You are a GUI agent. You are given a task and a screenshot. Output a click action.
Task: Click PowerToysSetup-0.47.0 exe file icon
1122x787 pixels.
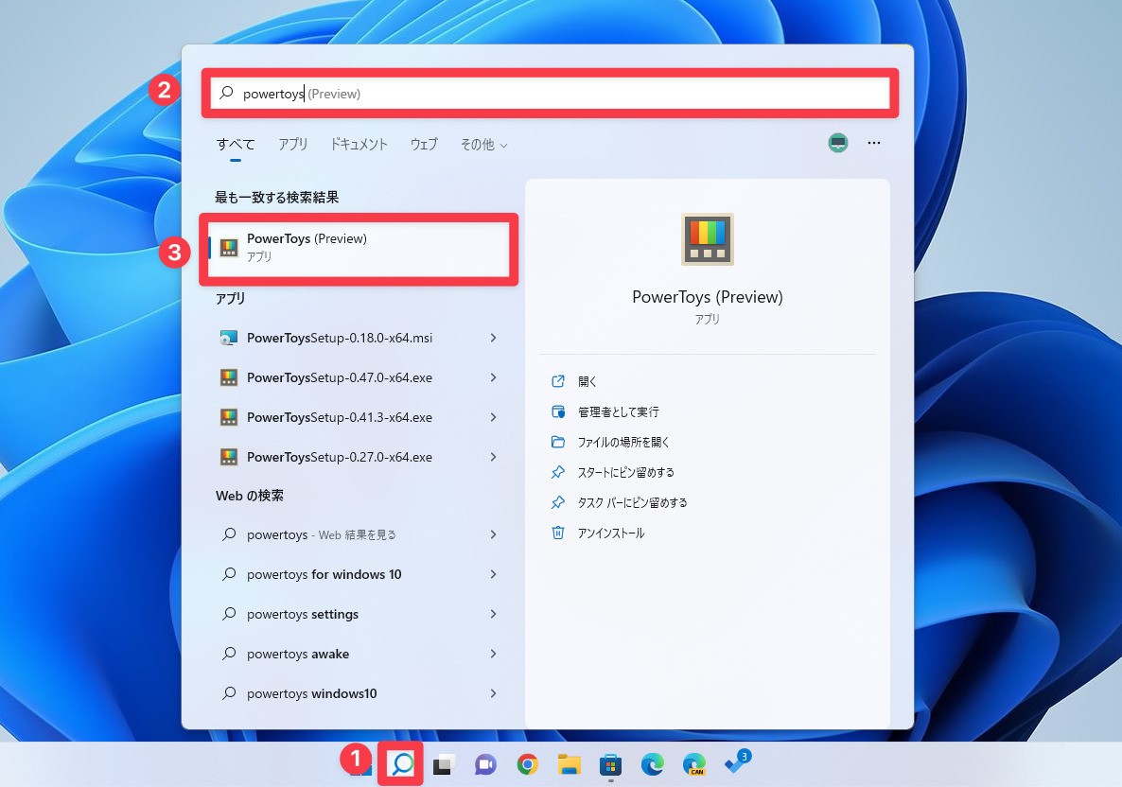click(229, 377)
